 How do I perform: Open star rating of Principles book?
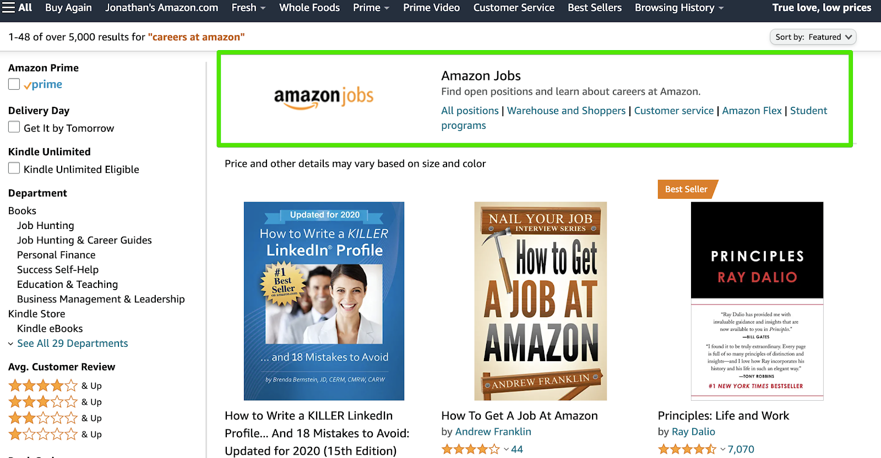point(691,449)
